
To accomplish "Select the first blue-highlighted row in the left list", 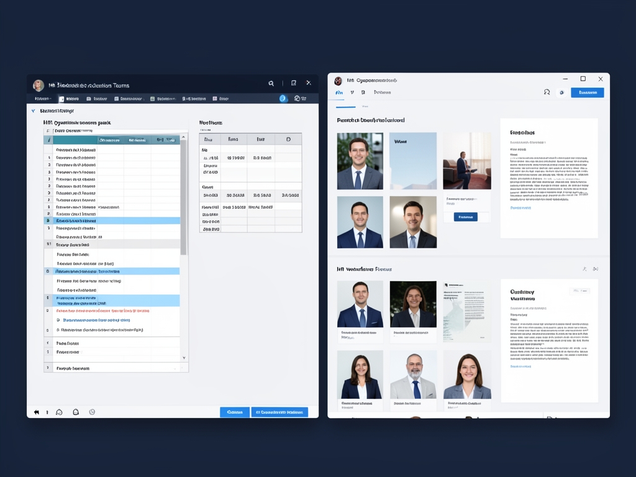I will click(x=112, y=220).
